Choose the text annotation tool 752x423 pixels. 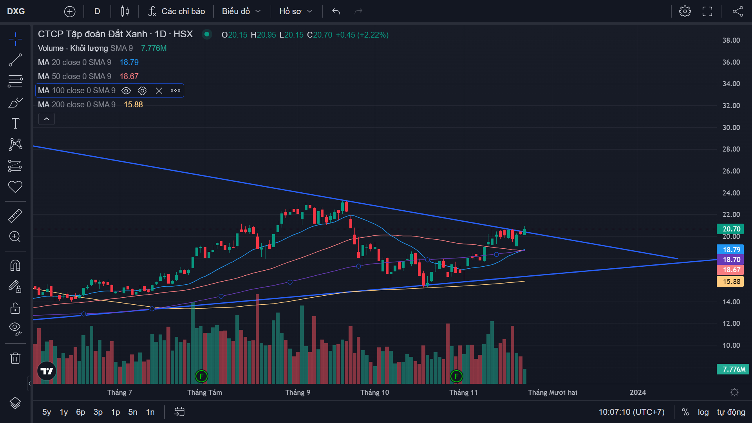15,123
